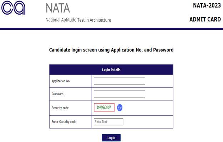
Task: Focus the Password input field
Action: (x=120, y=94)
